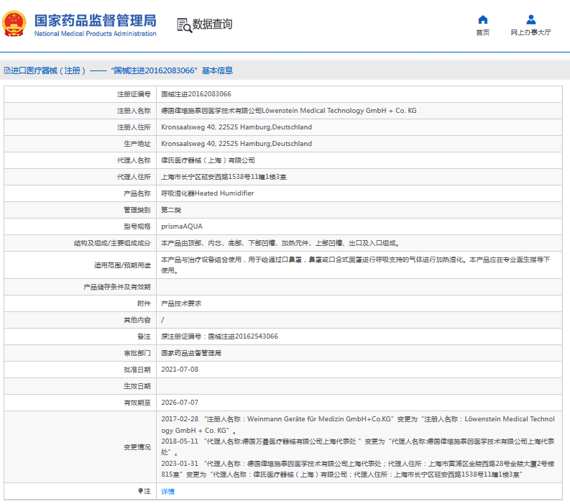This screenshot has width=570, height=504.
Task: Click the national emblem logo
Action: (14, 24)
